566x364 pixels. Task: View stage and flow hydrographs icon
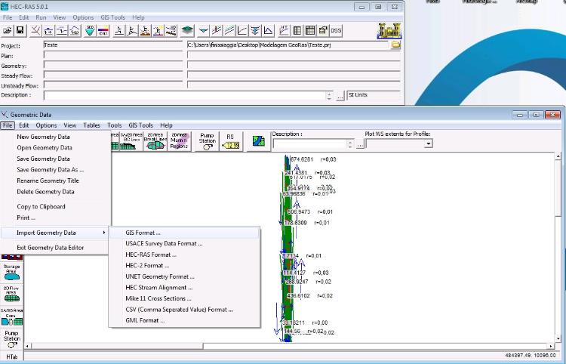coord(268,31)
